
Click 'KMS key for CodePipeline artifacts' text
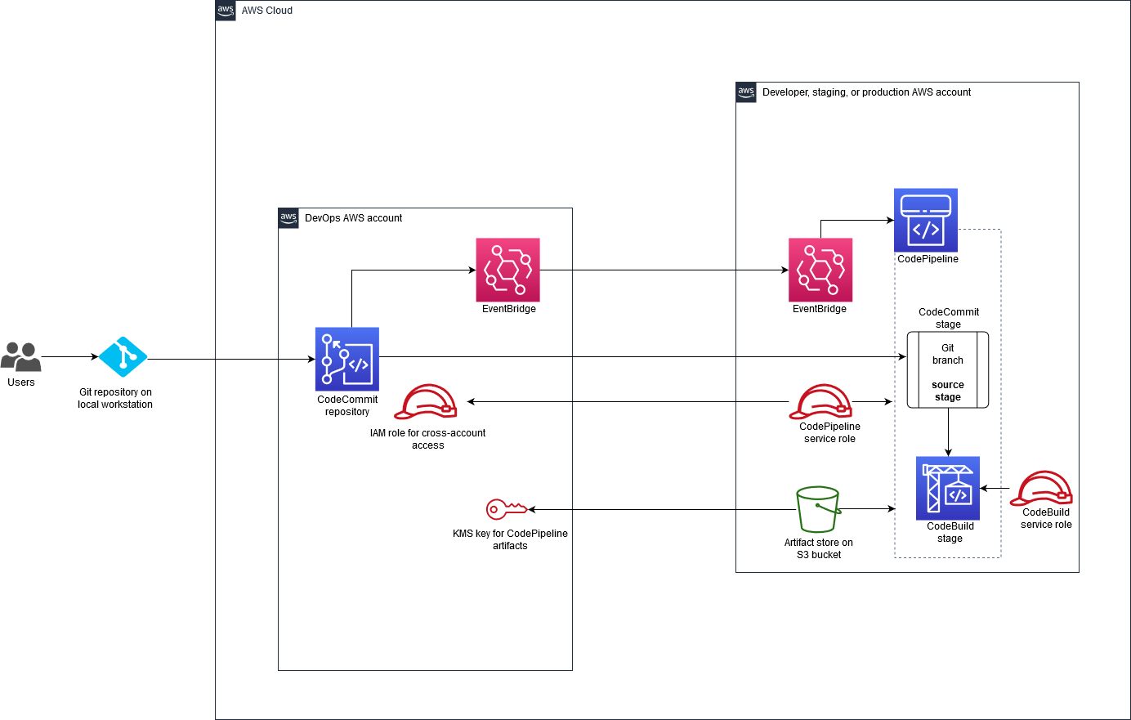tap(510, 539)
